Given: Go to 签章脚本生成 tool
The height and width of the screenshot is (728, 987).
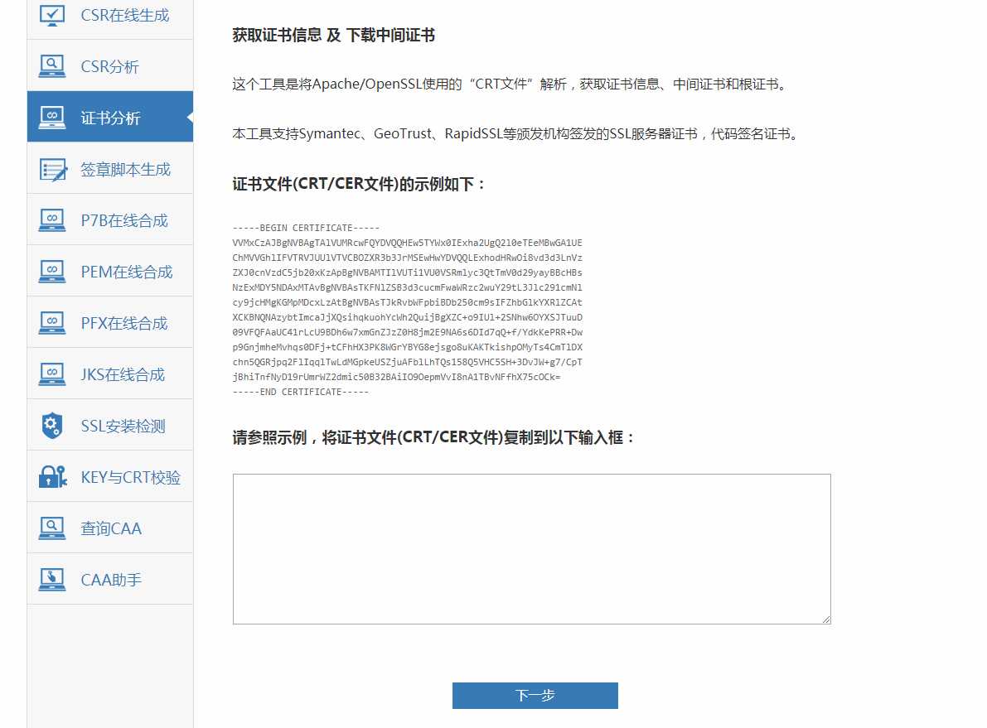Looking at the screenshot, I should tap(110, 168).
